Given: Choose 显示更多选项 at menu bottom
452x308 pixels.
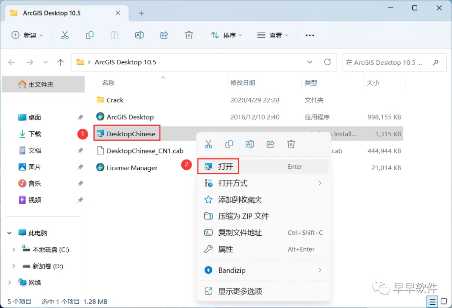Looking at the screenshot, I should [x=263, y=291].
